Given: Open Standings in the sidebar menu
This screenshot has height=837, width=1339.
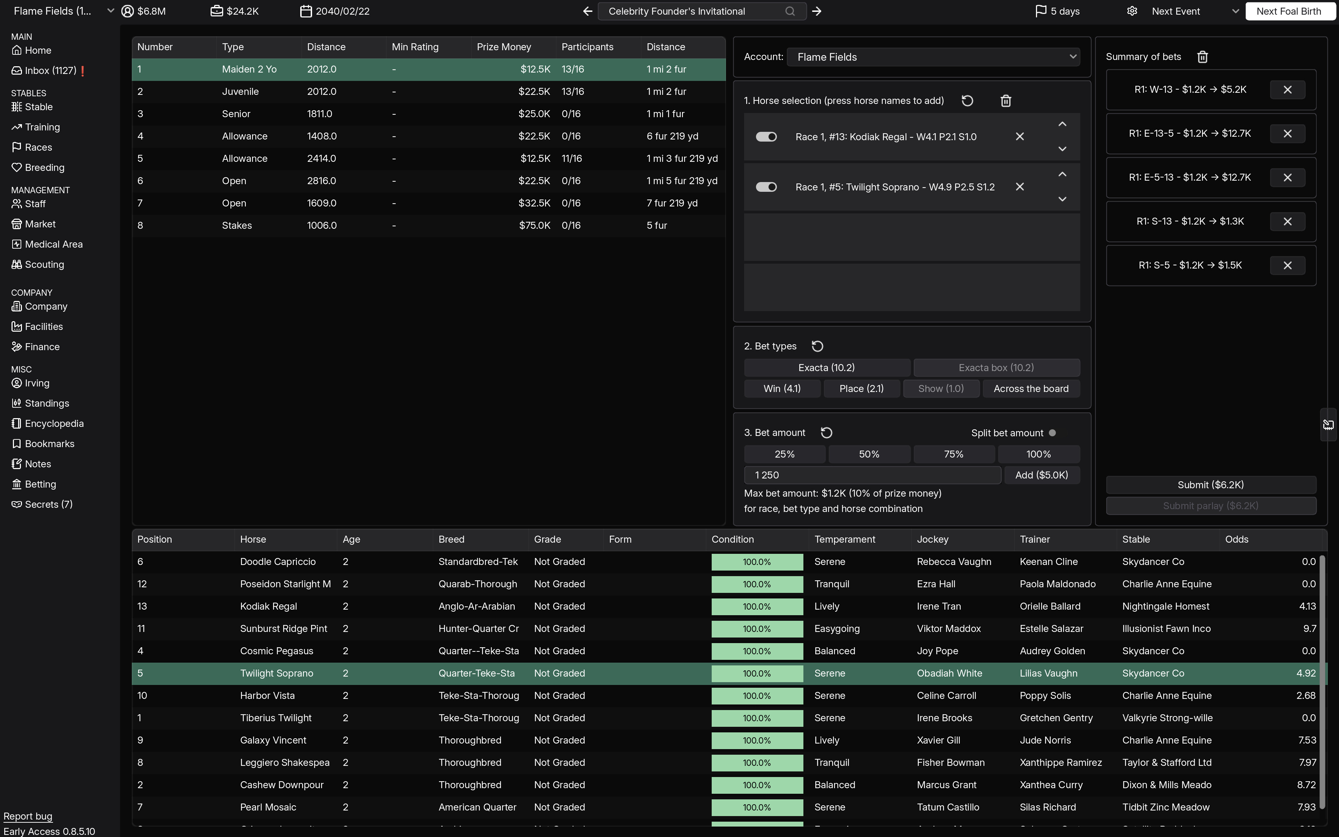Looking at the screenshot, I should click(x=46, y=403).
